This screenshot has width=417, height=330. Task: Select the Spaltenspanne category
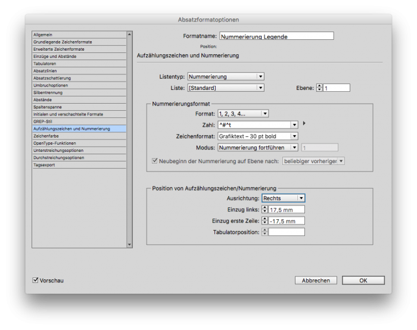(79, 107)
